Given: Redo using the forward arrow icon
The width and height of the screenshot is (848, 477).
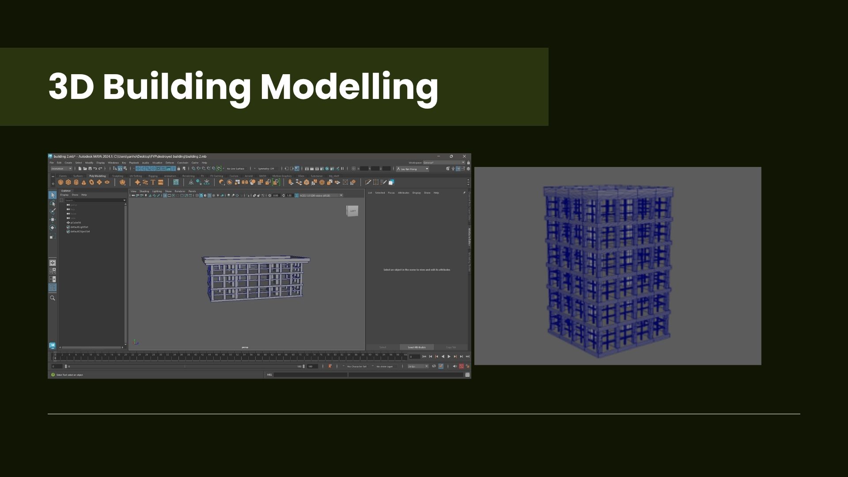Looking at the screenshot, I should (x=100, y=169).
